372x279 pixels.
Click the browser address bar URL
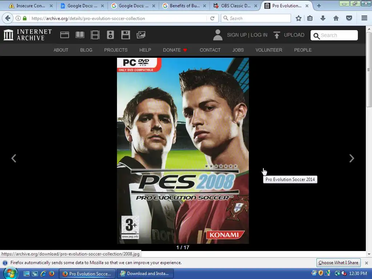point(88,19)
